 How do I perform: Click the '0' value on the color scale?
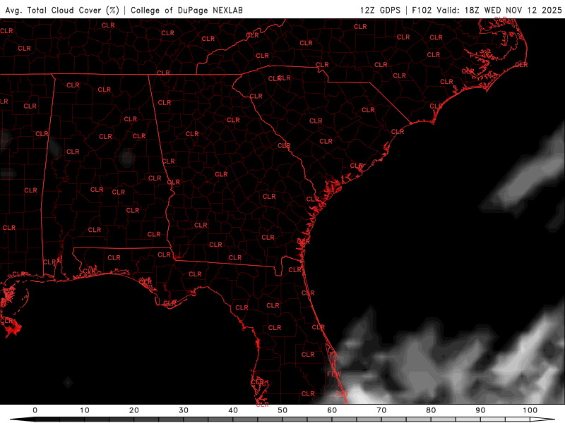(35, 410)
